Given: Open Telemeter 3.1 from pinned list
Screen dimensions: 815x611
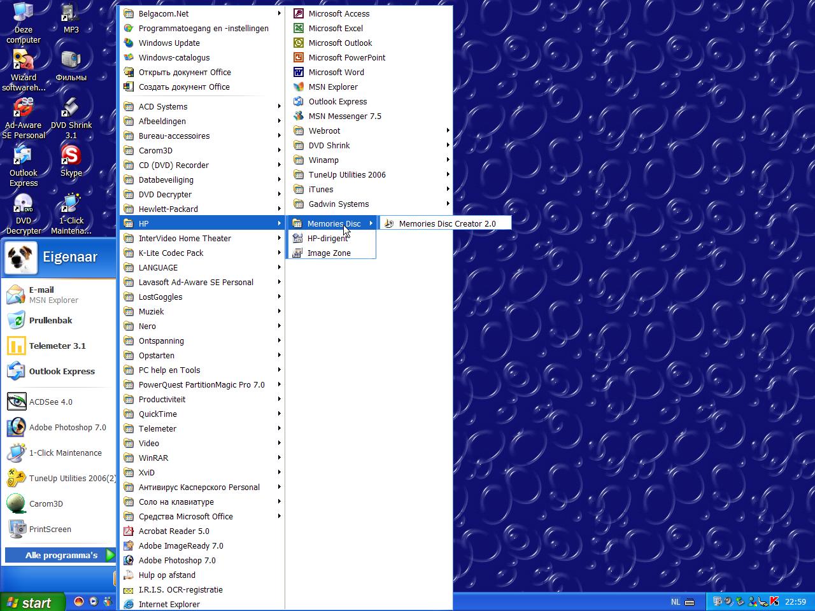Looking at the screenshot, I should (x=60, y=346).
